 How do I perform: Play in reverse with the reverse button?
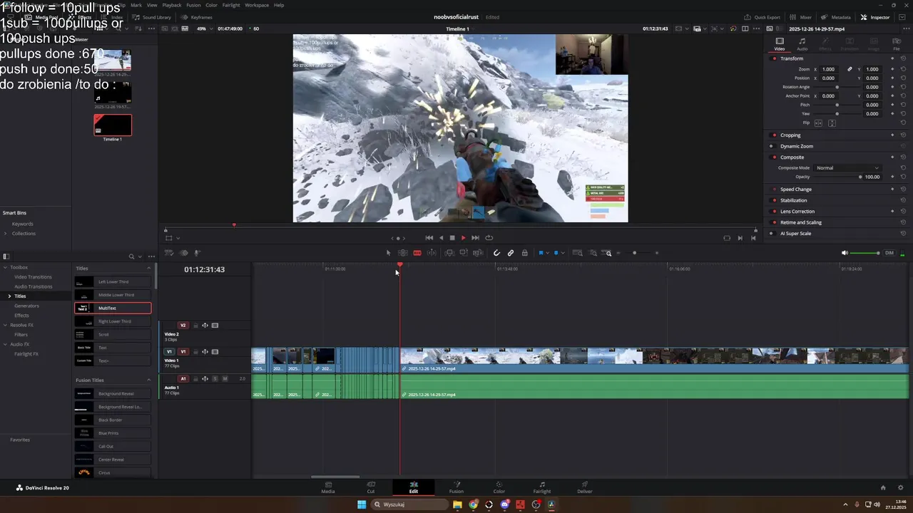pyautogui.click(x=441, y=238)
